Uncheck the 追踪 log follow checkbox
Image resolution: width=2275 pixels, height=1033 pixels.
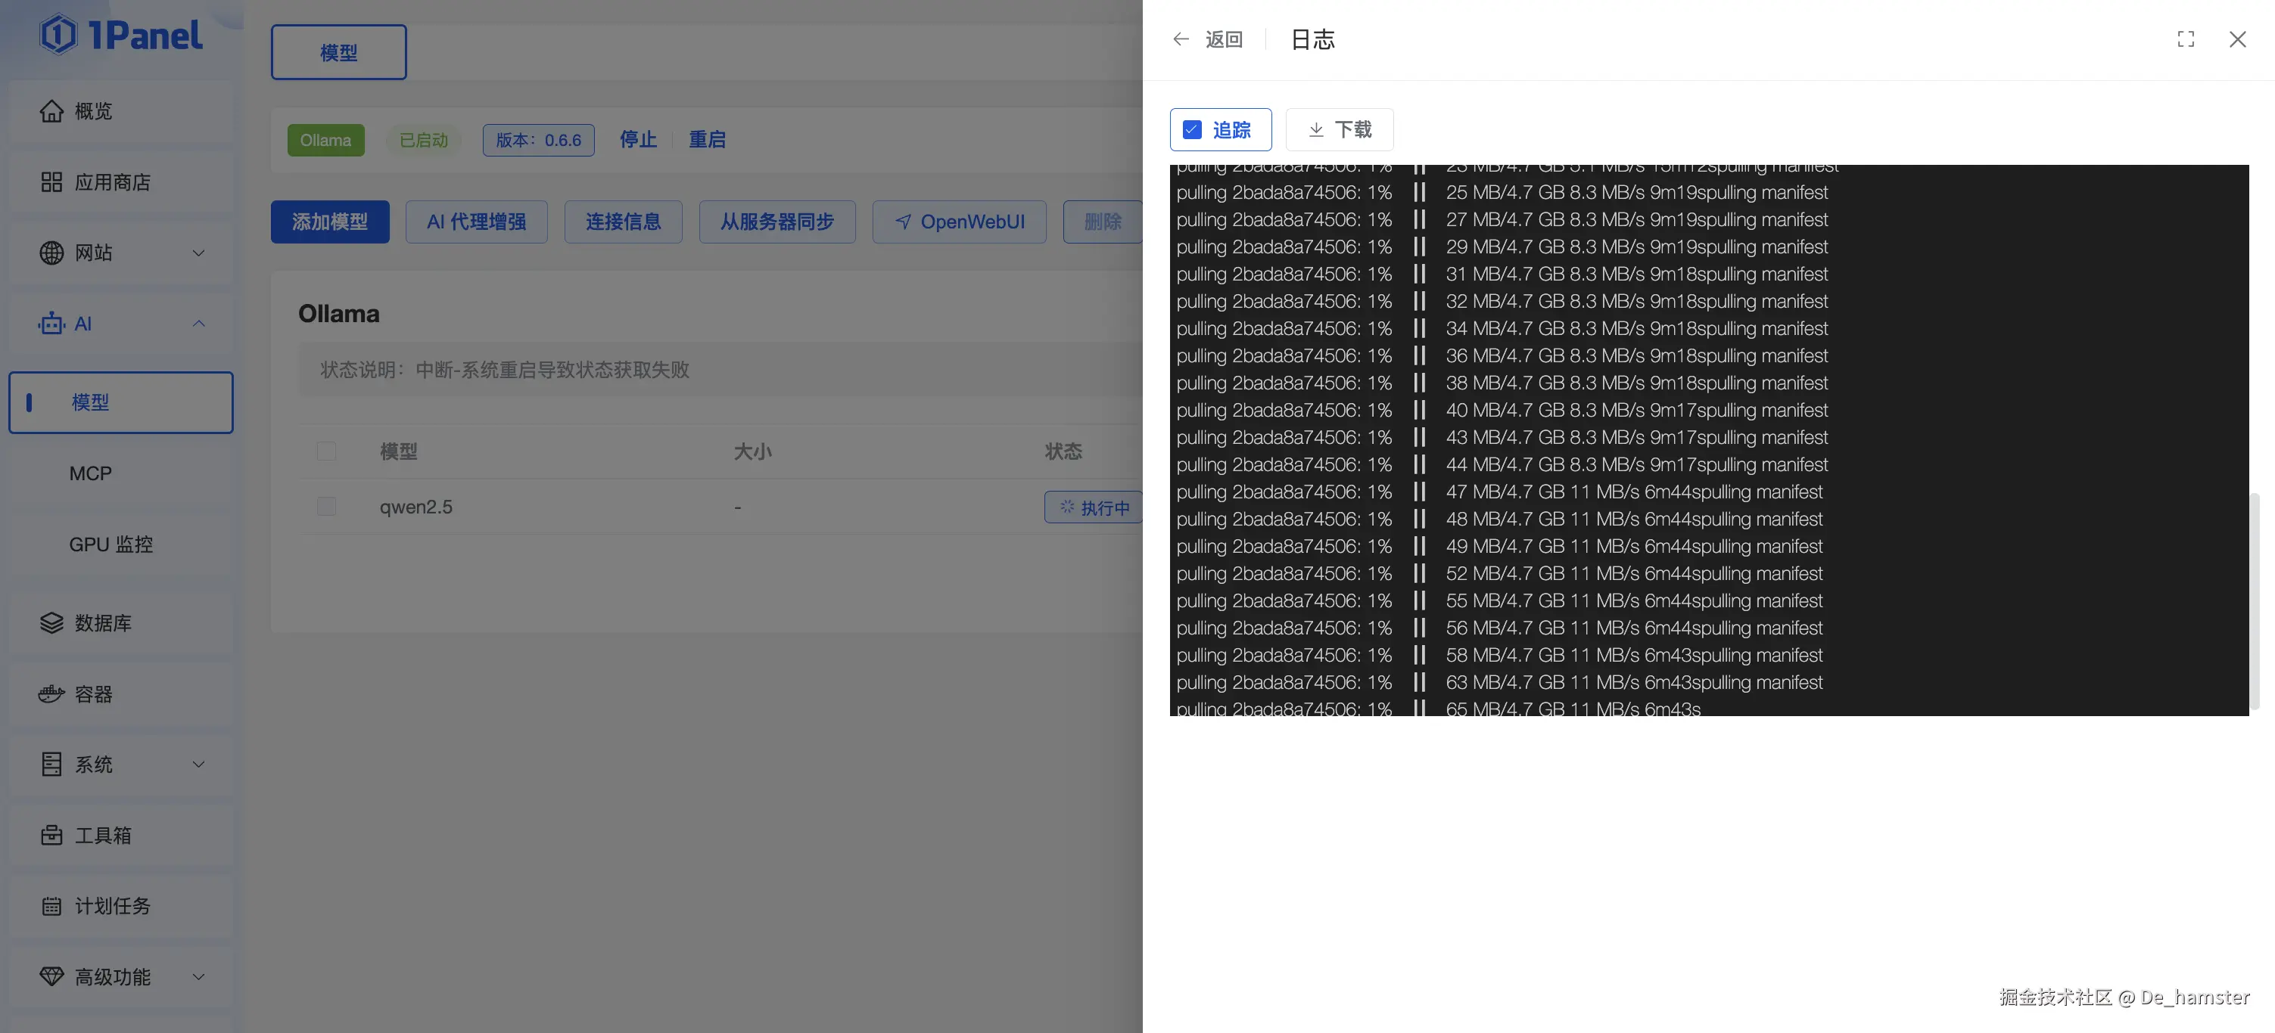(1192, 131)
